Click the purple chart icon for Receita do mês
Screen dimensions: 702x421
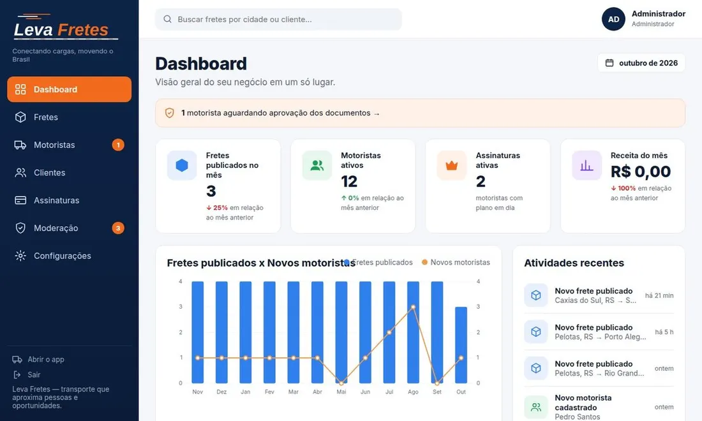(x=586, y=166)
